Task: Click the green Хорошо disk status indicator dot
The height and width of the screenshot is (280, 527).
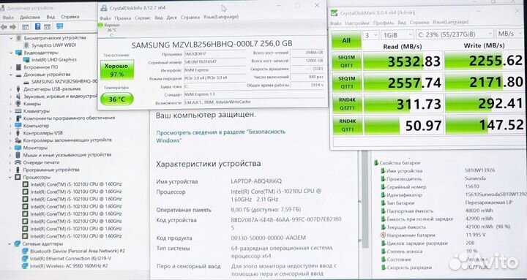Action: [x=100, y=25]
